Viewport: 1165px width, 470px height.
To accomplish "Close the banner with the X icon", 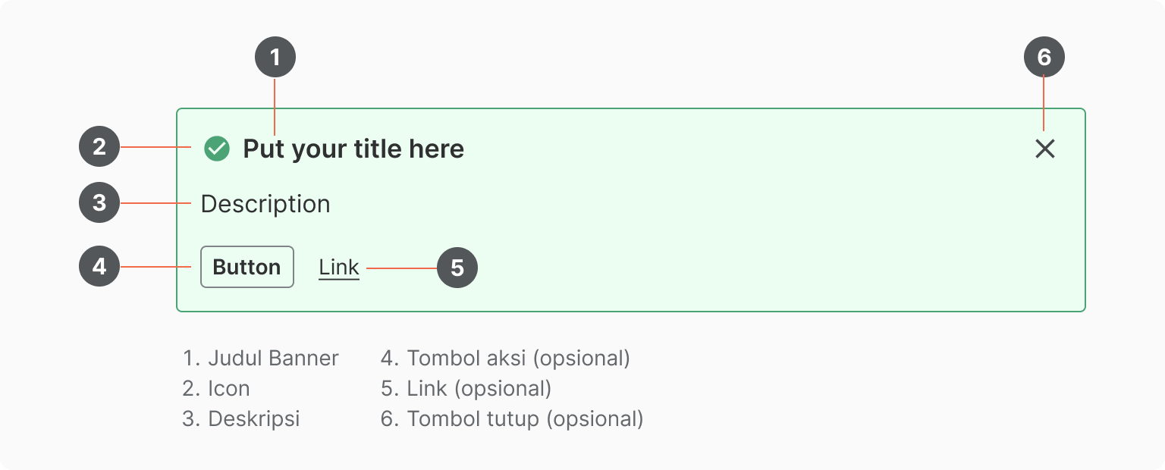I will coord(1045,149).
